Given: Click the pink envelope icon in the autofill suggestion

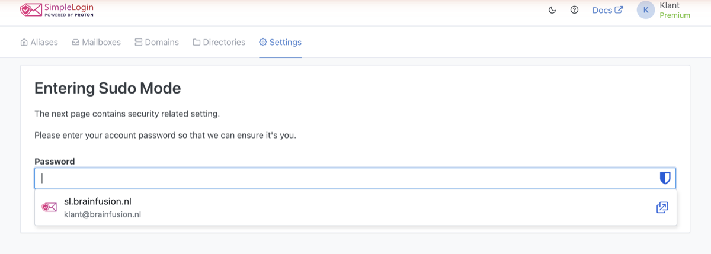Looking at the screenshot, I should tap(49, 207).
